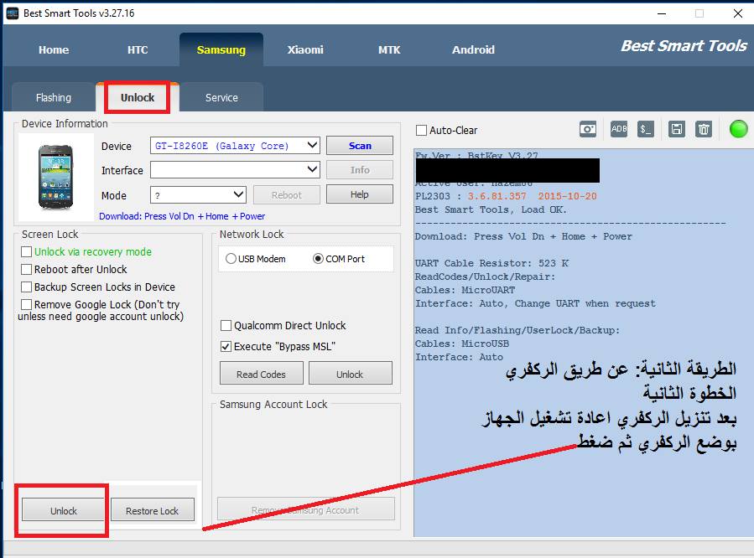The image size is (754, 558).
Task: Click the green status indicator
Action: point(738,129)
